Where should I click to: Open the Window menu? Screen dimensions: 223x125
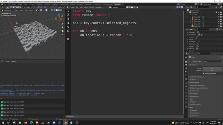pos(20,4)
